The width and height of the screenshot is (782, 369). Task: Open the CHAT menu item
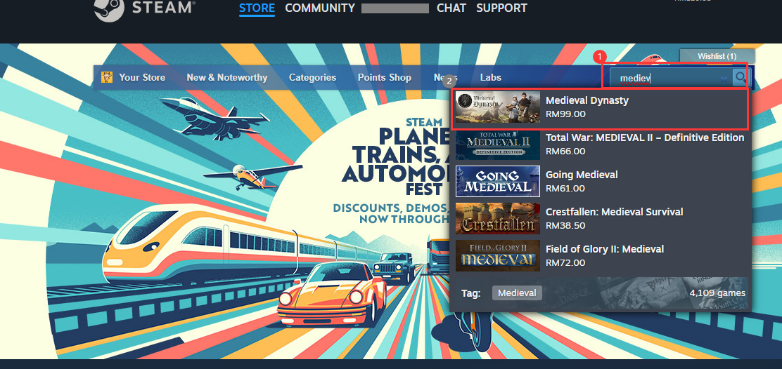tap(451, 8)
